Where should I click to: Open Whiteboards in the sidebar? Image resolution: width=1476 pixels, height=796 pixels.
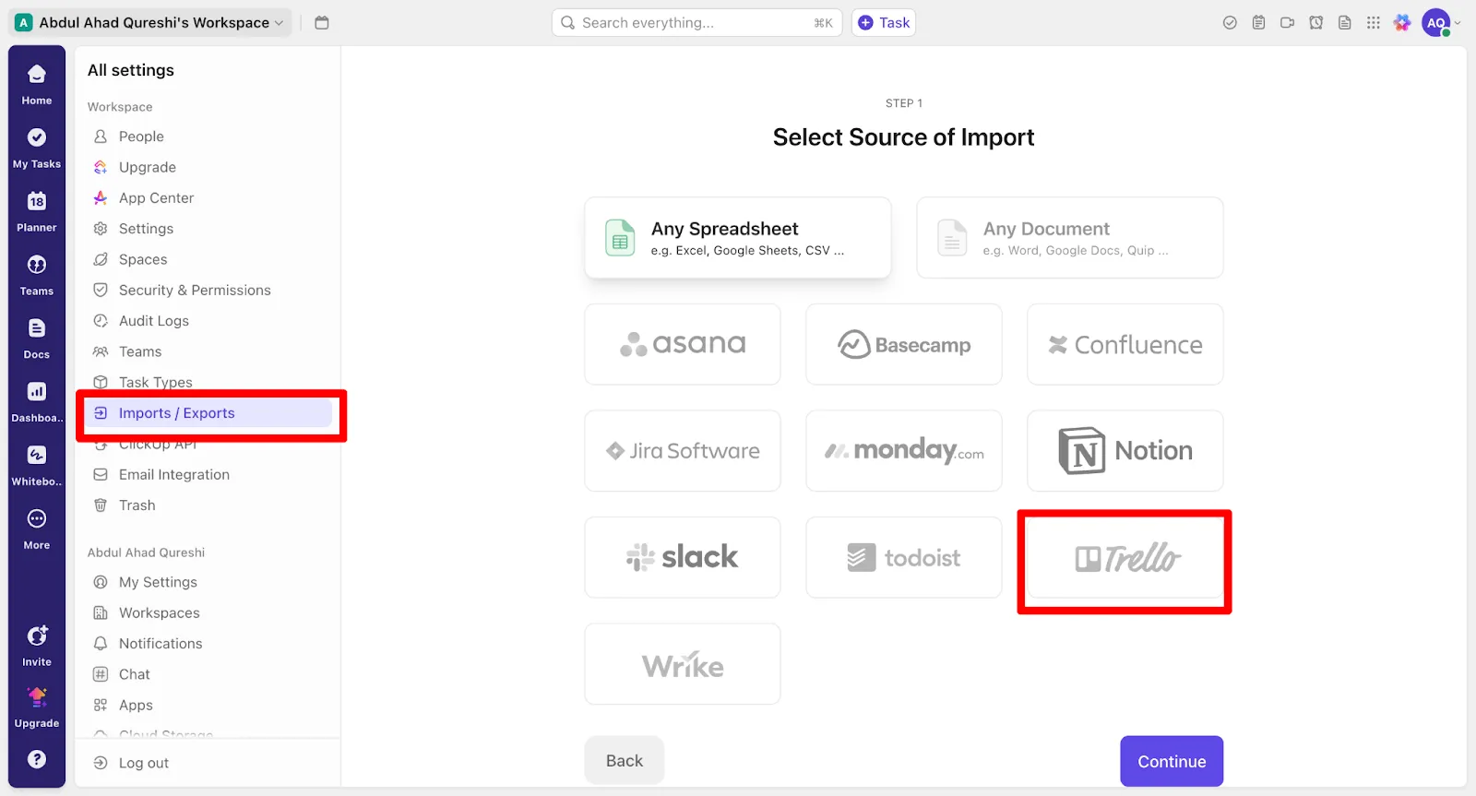click(37, 466)
